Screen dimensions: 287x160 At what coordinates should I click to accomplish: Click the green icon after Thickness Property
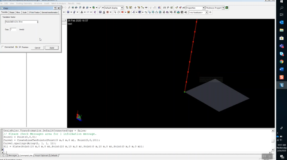coord(227,8)
